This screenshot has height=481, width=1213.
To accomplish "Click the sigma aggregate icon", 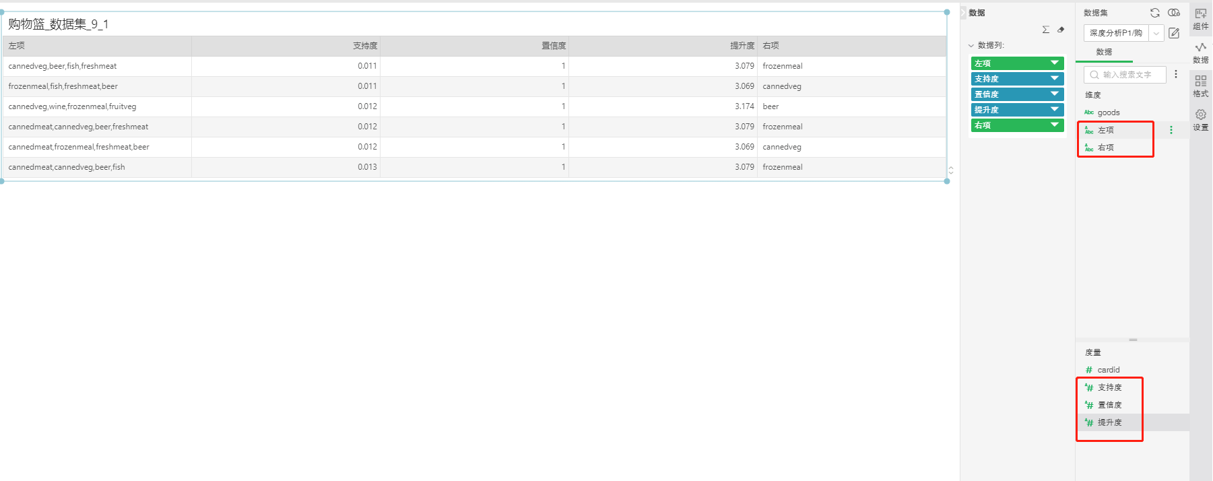I will coord(1045,30).
